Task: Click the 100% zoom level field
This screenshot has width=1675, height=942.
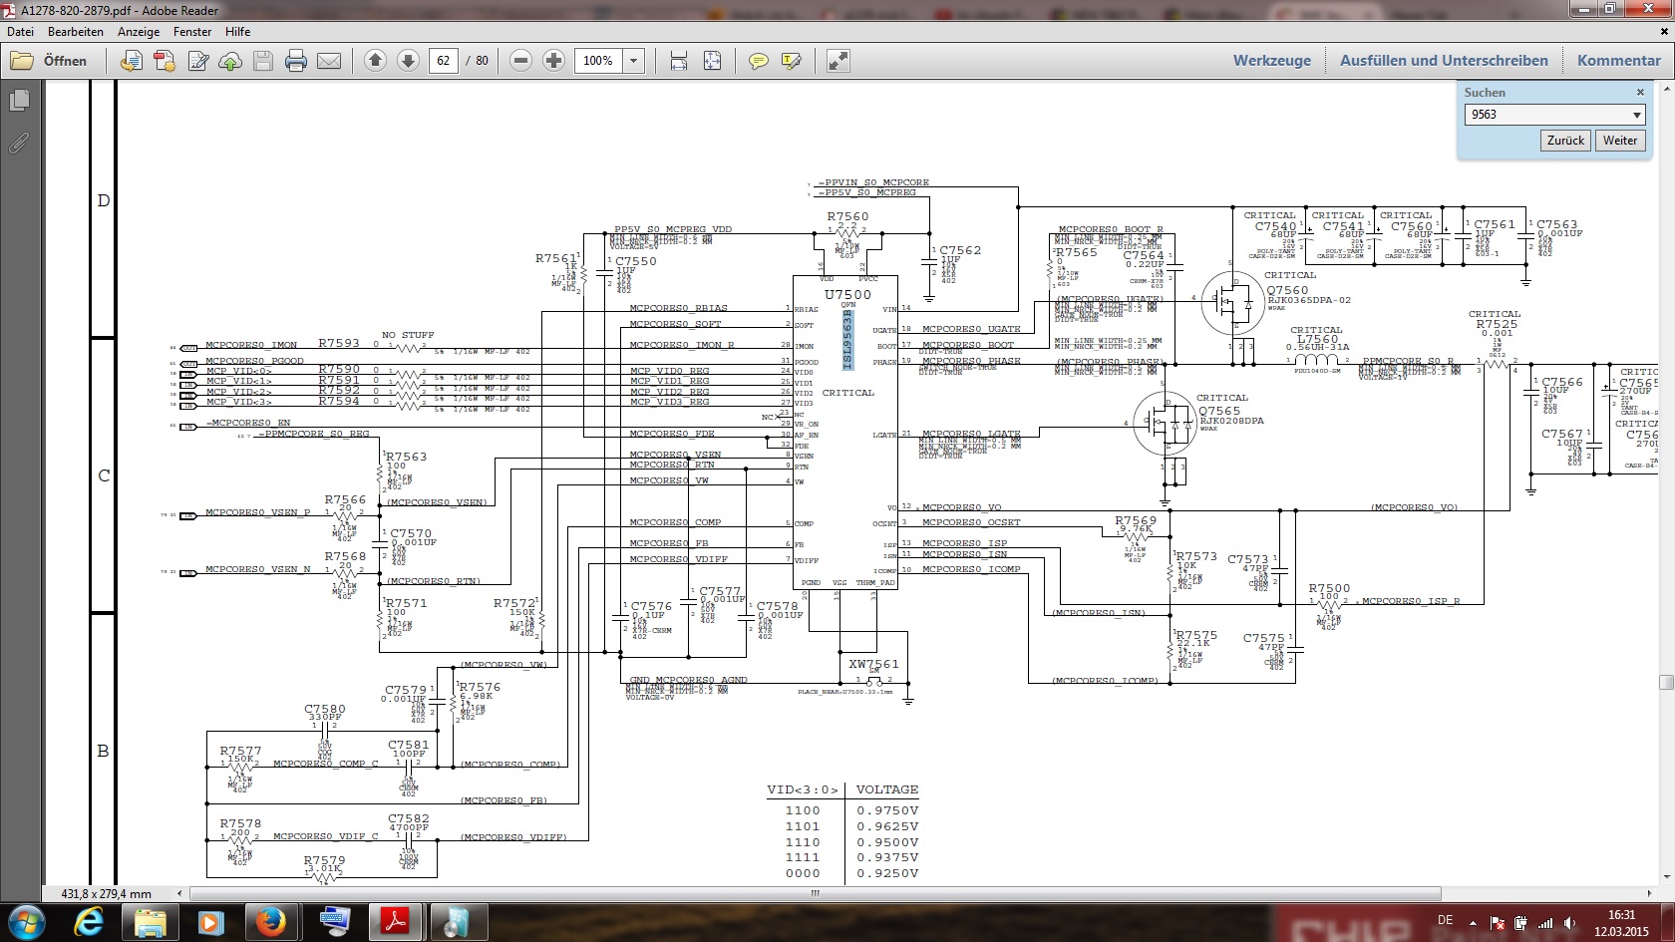Action: click(x=599, y=61)
